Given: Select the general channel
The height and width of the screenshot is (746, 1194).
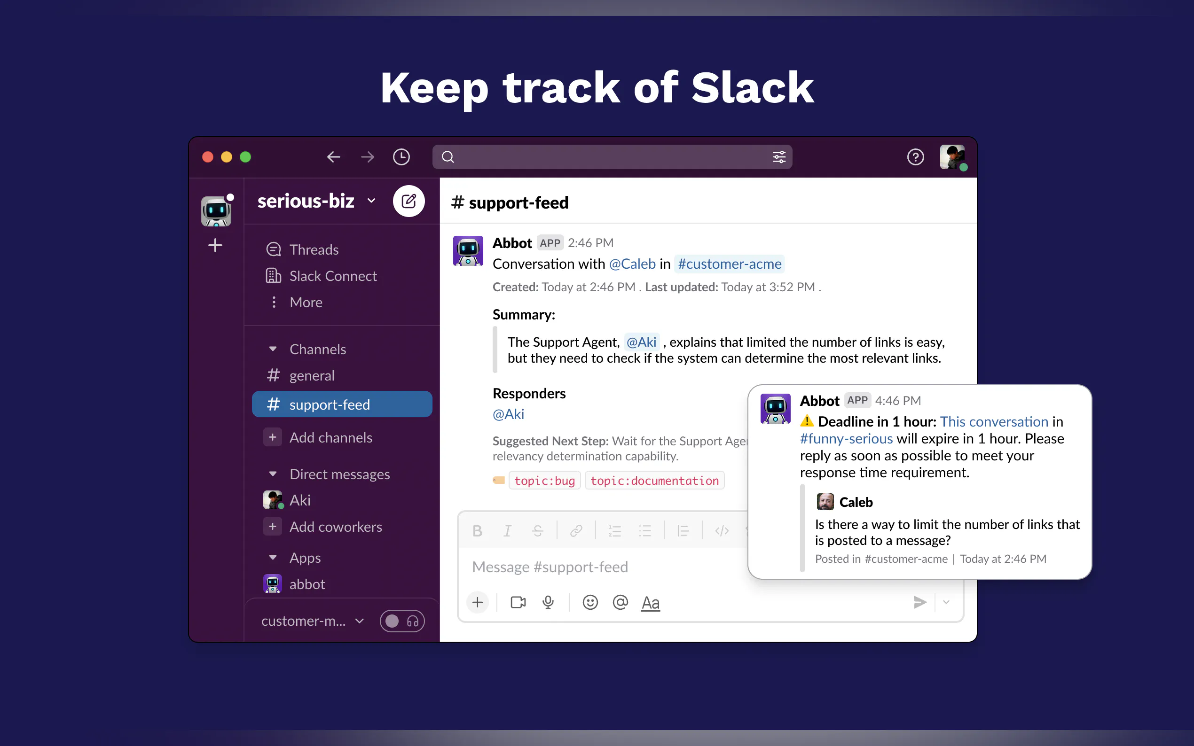Looking at the screenshot, I should point(312,375).
